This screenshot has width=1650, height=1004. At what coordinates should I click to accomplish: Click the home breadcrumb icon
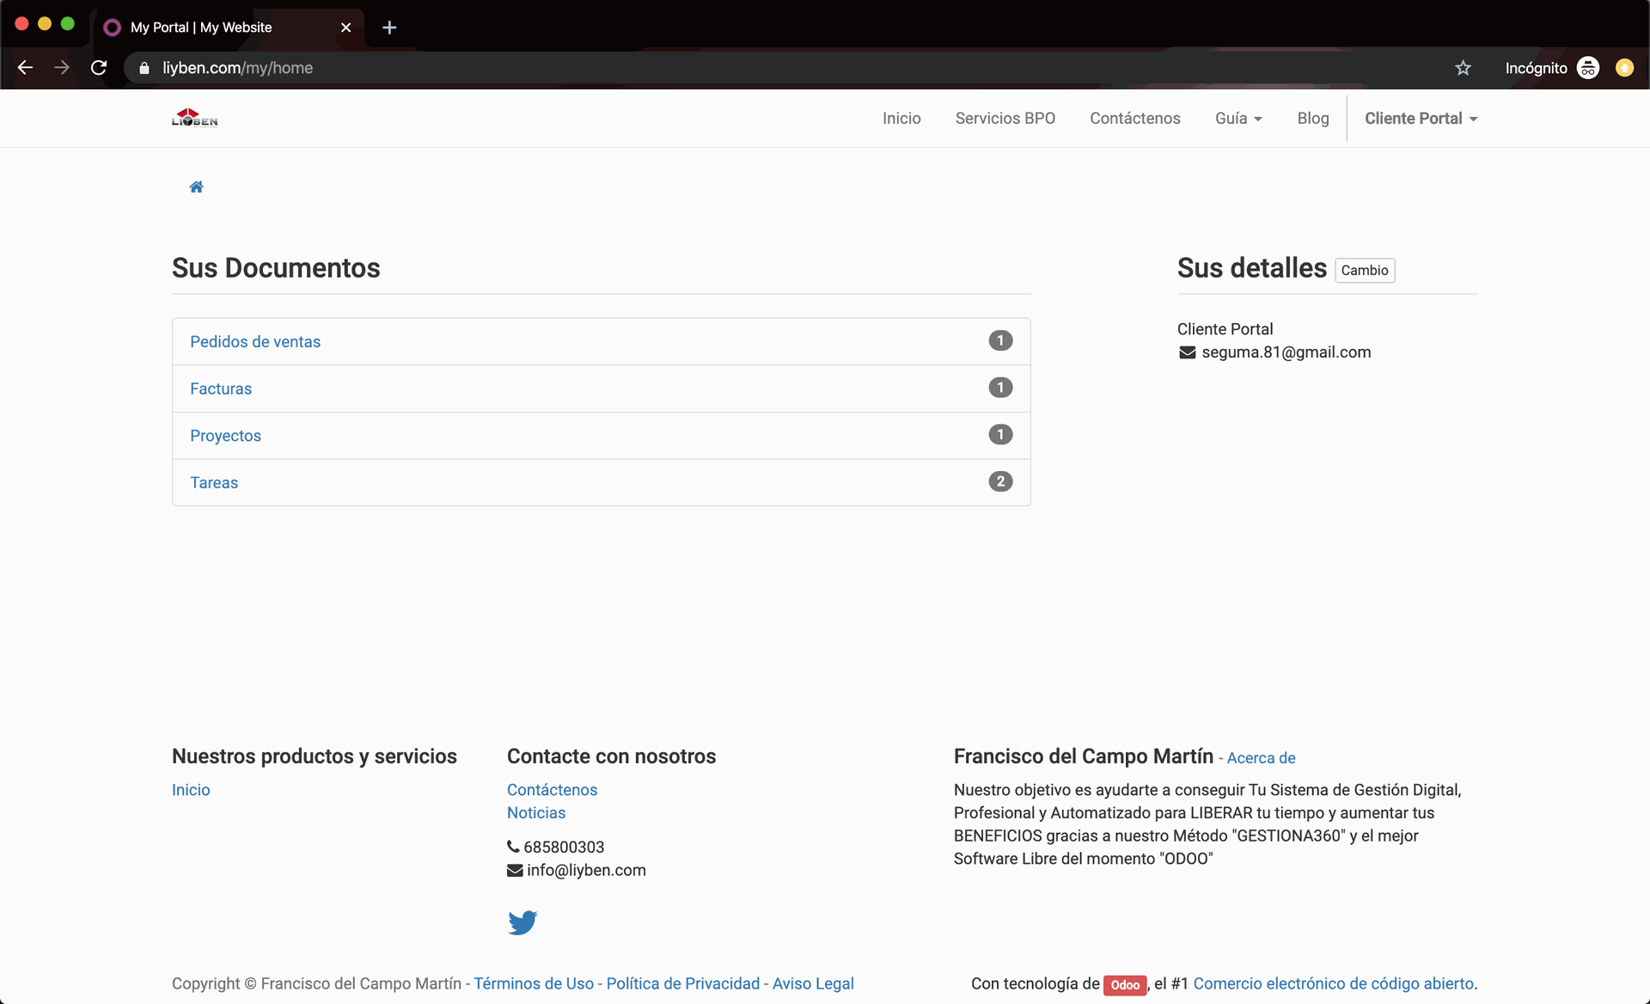[196, 187]
